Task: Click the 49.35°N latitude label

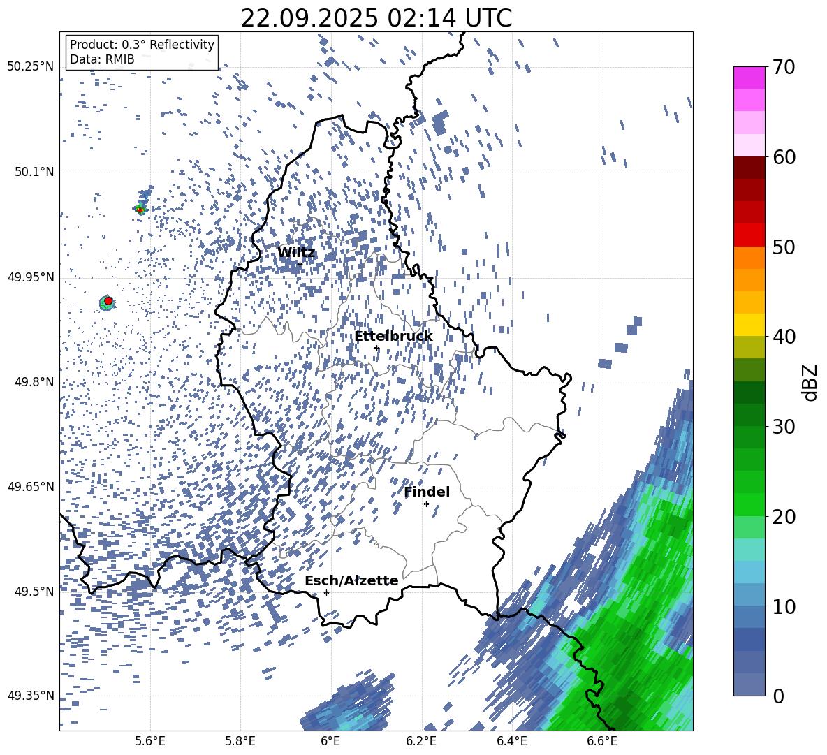Action: [x=31, y=696]
